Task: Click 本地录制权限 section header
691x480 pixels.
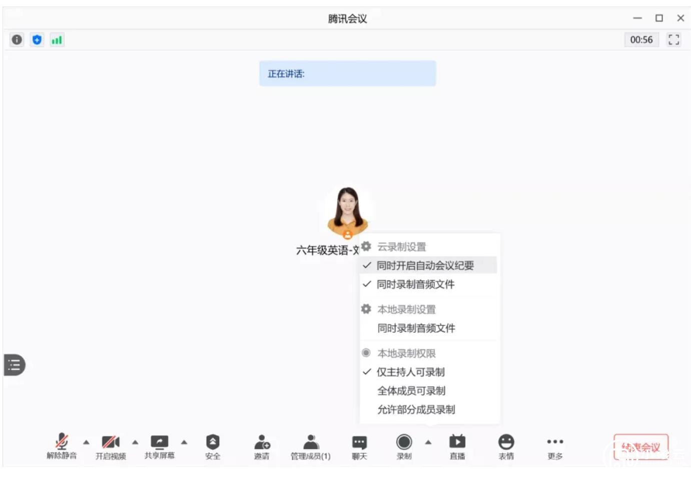Action: tap(398, 353)
